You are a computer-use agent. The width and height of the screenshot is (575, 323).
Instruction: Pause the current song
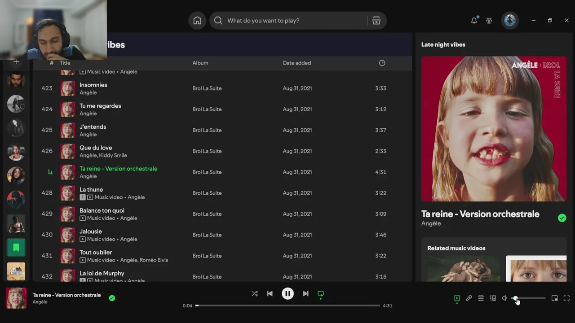click(287, 294)
